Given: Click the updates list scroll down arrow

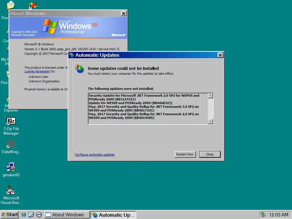Looking at the screenshot, I should click(x=210, y=121).
